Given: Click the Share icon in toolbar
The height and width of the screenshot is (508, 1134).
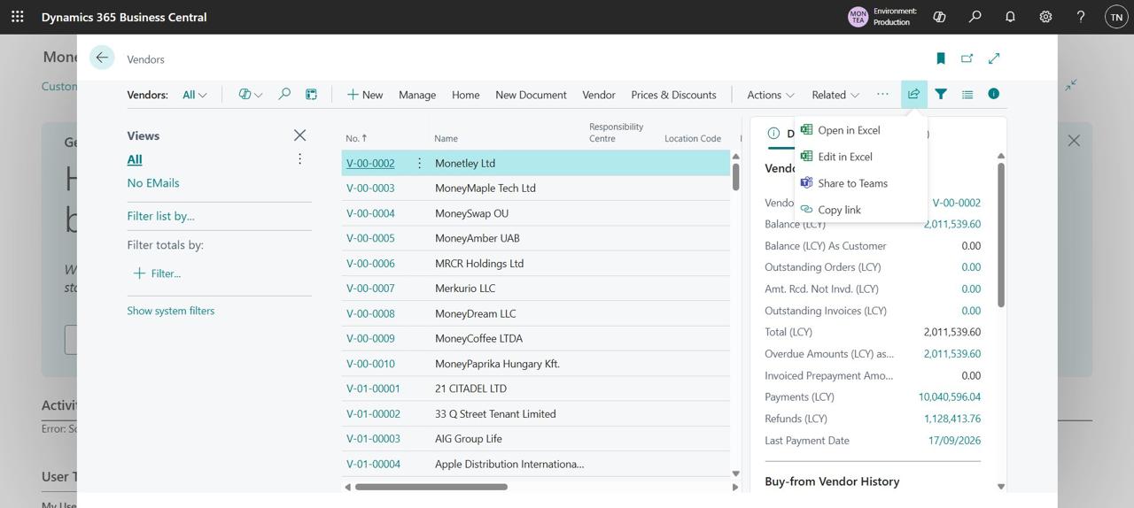Looking at the screenshot, I should coord(913,94).
